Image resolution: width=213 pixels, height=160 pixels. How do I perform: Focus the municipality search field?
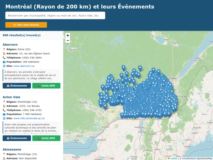[x=55, y=15]
